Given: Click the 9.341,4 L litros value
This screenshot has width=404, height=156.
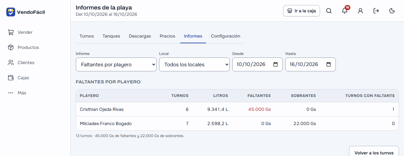Looking at the screenshot, I should click(218, 109).
